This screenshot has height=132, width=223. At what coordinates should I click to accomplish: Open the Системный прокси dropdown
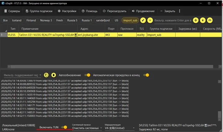coord(87,128)
